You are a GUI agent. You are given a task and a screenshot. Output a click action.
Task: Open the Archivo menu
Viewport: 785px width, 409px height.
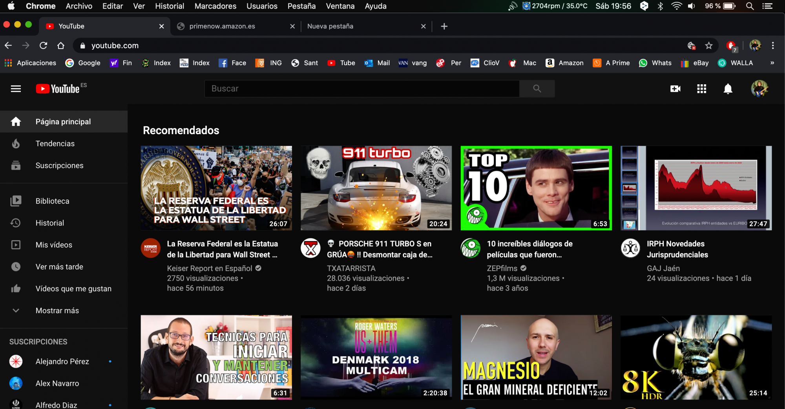click(x=79, y=6)
